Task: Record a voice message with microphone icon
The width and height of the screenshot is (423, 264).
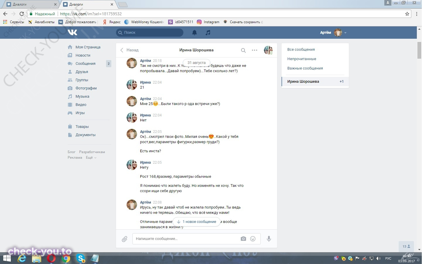Action: click(269, 239)
